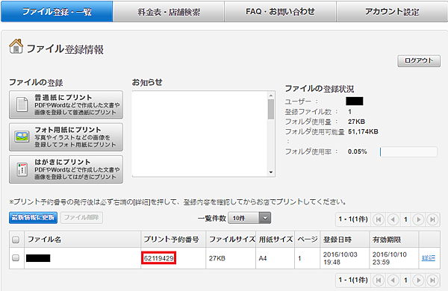This screenshot has height=291, width=448.
Task: Tick the checkbox for the 27KB file row
Action: click(x=16, y=258)
